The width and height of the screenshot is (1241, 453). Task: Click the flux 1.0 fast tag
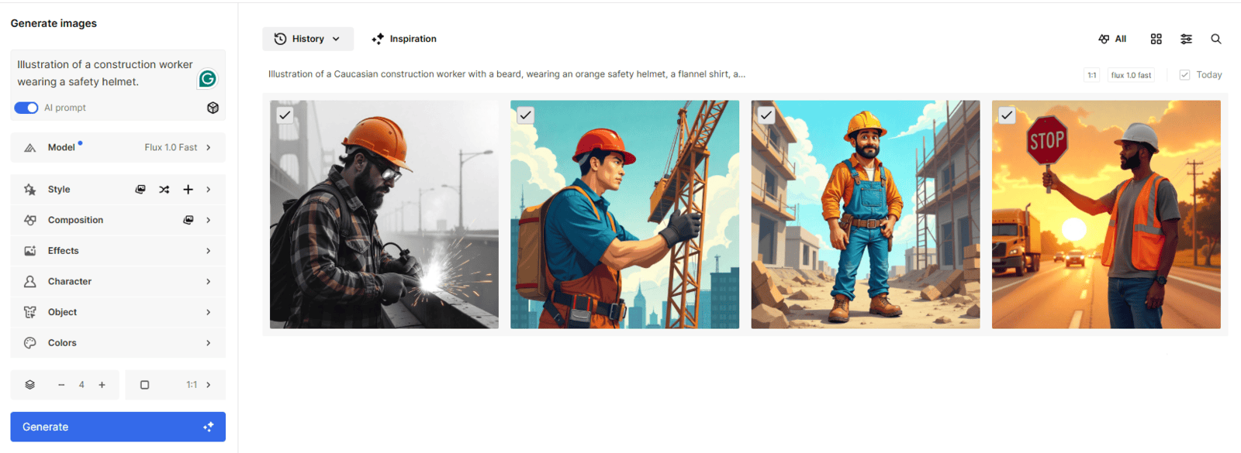coord(1131,75)
